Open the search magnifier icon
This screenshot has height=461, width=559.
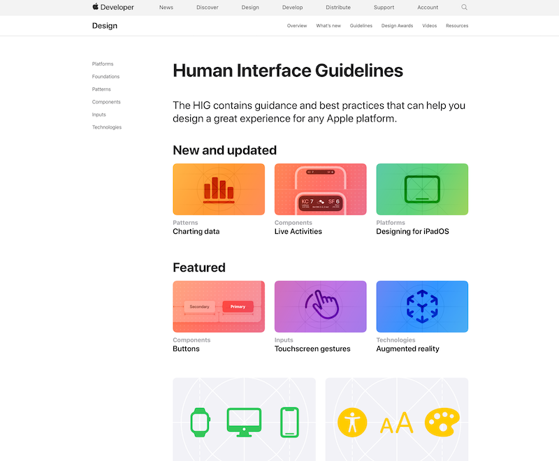click(x=465, y=8)
